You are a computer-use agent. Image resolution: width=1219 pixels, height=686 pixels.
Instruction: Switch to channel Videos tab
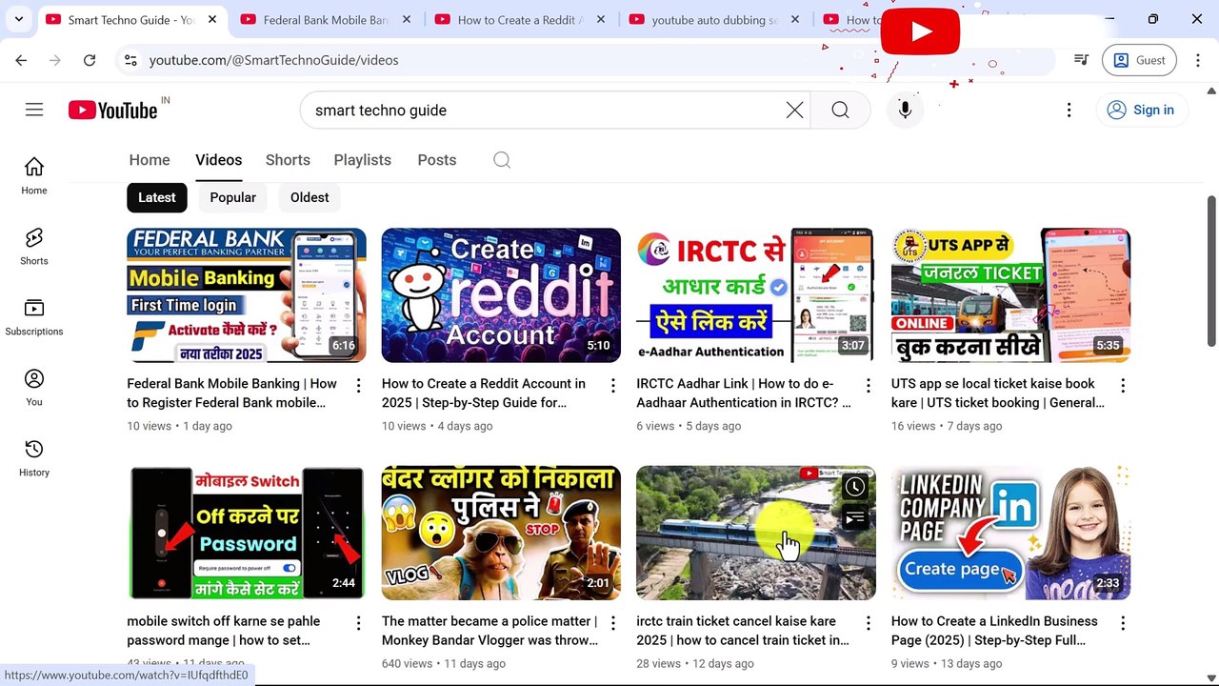219,160
